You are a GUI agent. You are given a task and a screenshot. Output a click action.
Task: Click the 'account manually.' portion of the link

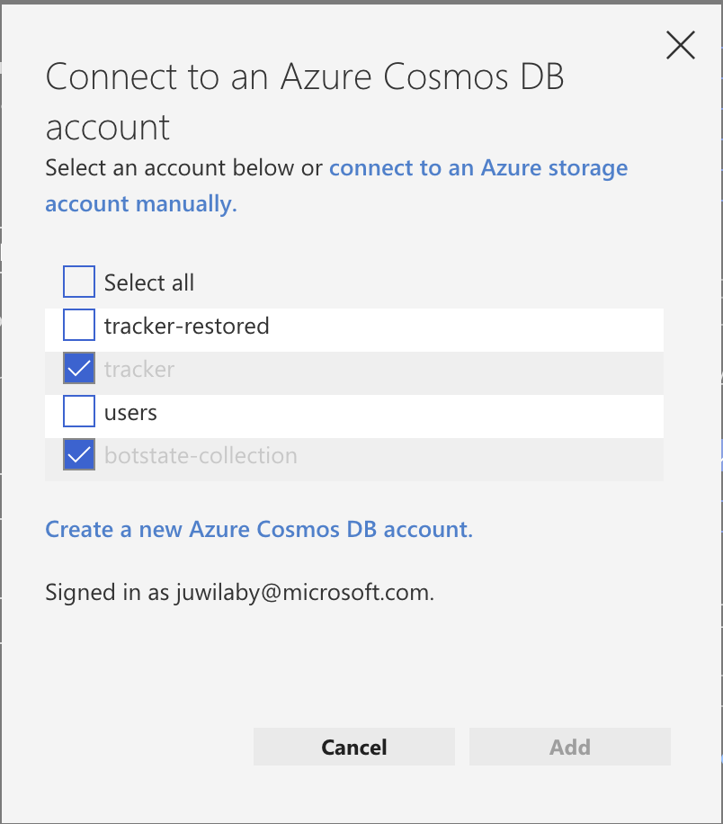pyautogui.click(x=141, y=204)
